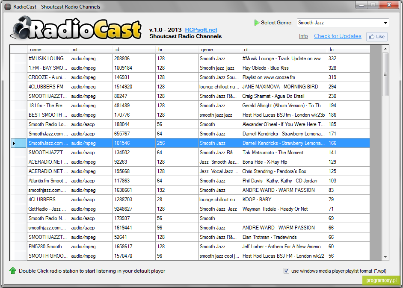This screenshot has height=288, width=403.
Task: Click the scrollbar up arrow
Action: tap(385, 49)
